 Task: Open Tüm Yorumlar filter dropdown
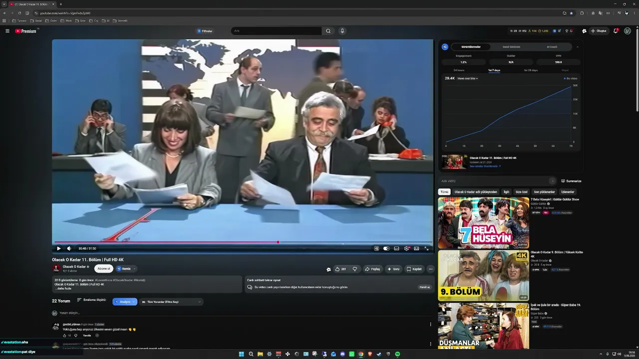click(171, 302)
